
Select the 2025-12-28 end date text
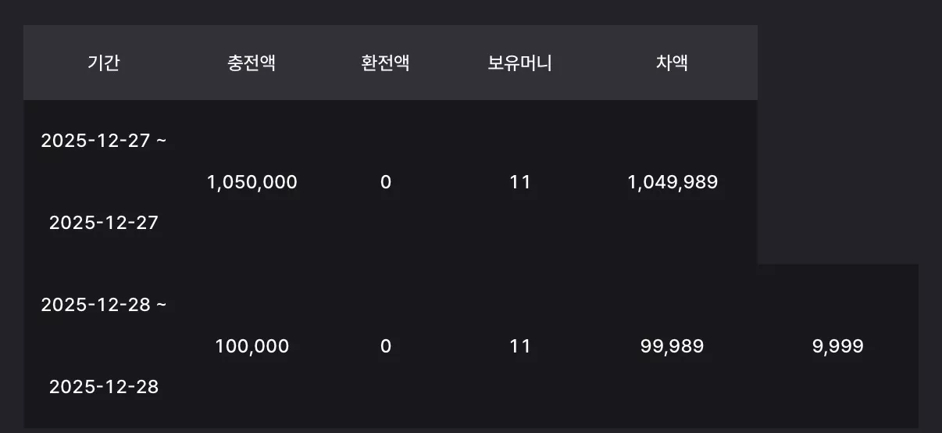point(104,387)
